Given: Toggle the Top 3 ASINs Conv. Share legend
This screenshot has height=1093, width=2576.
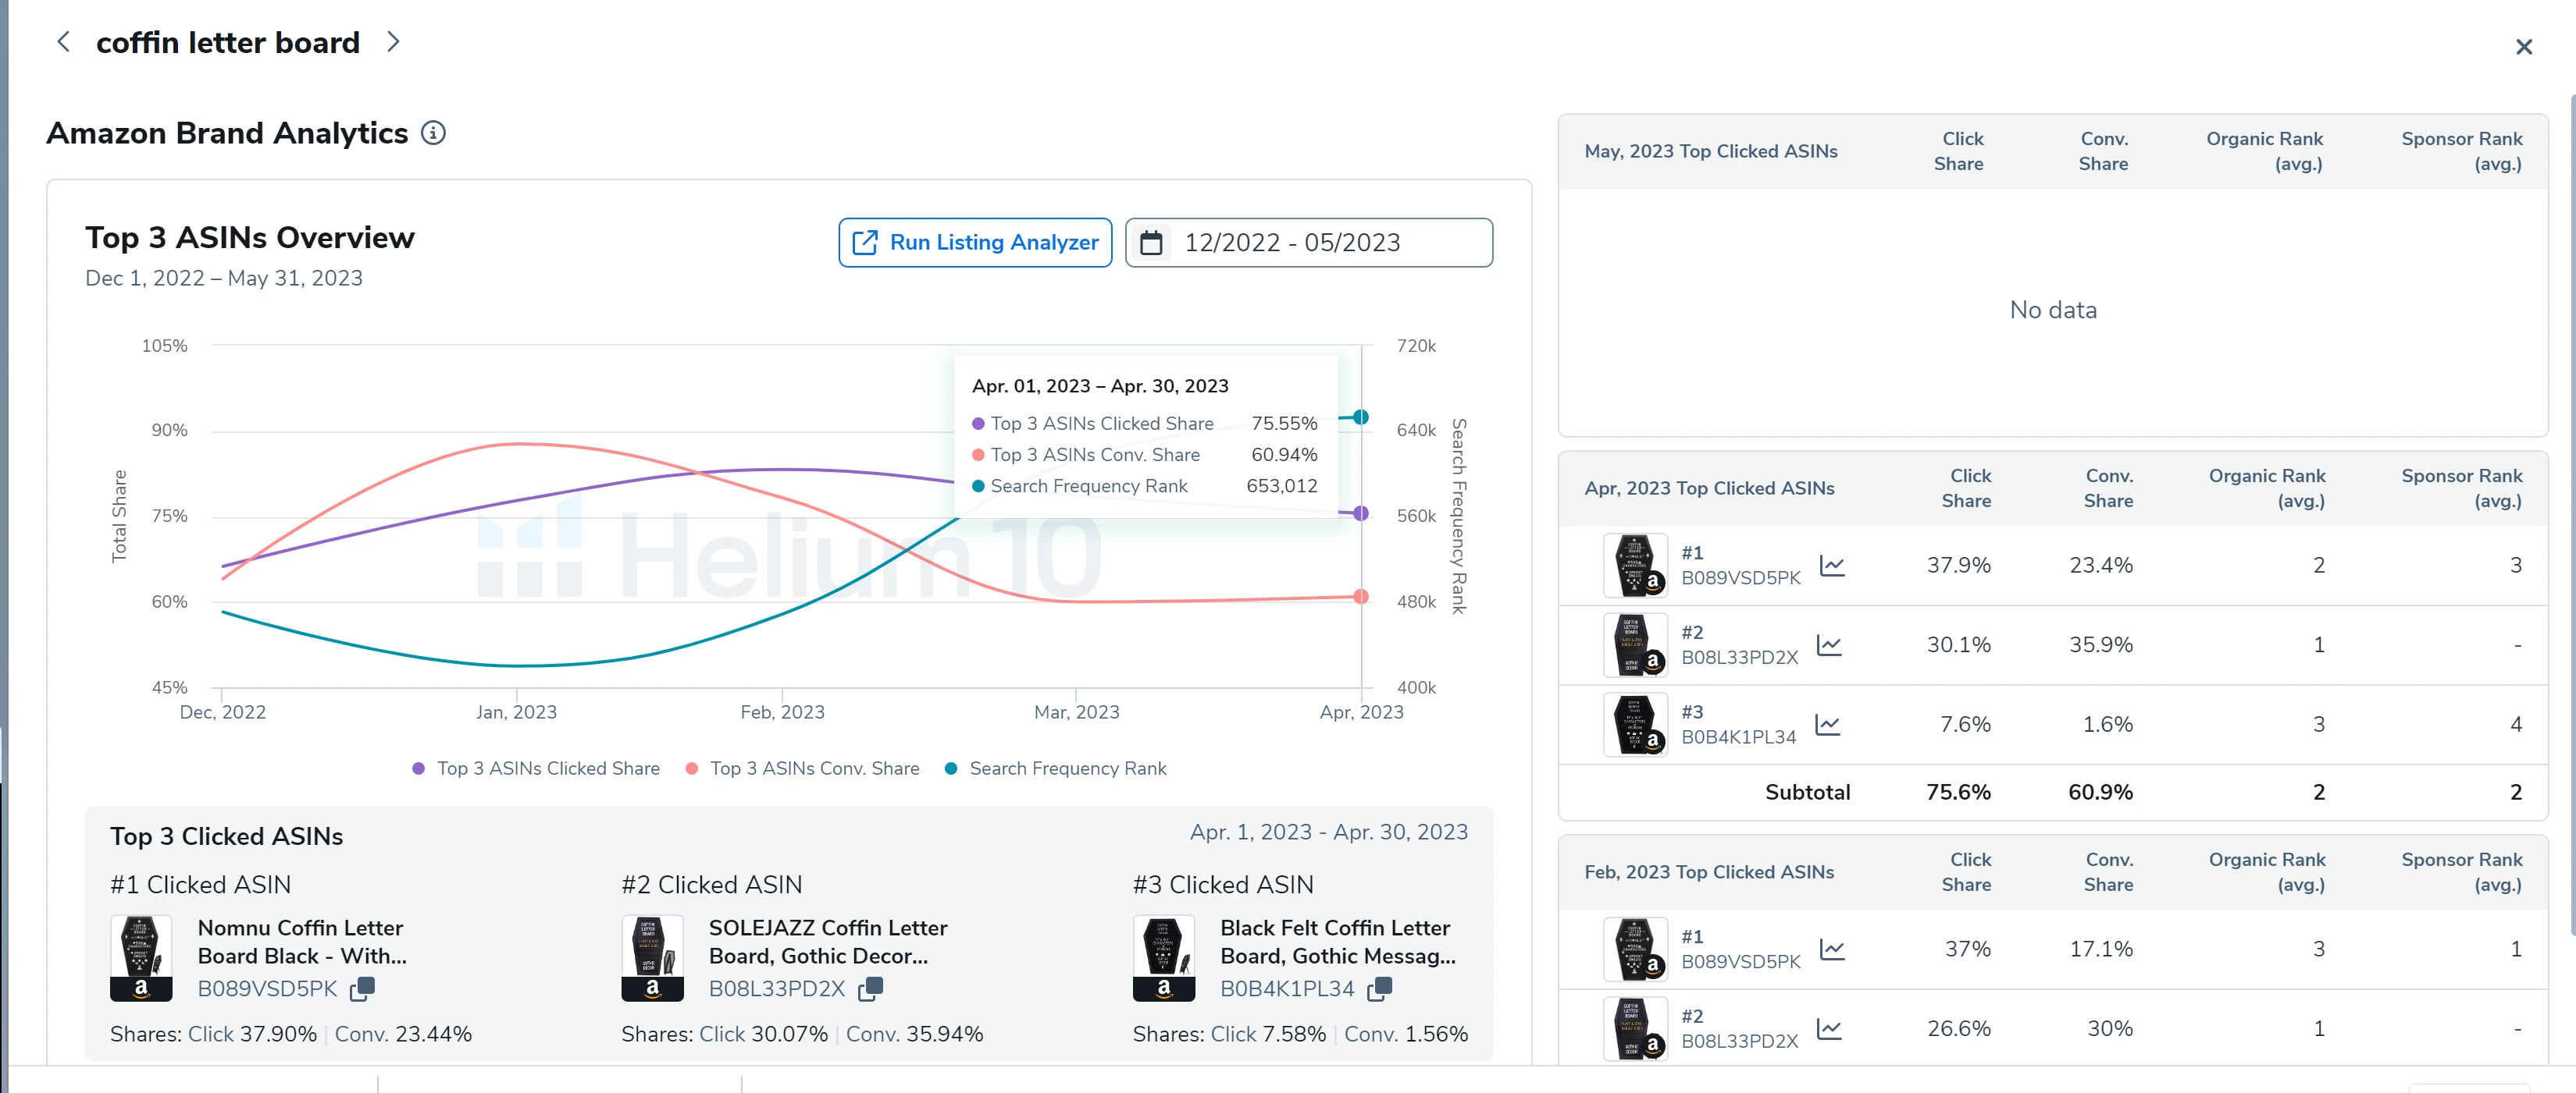Looking at the screenshot, I should [x=814, y=768].
